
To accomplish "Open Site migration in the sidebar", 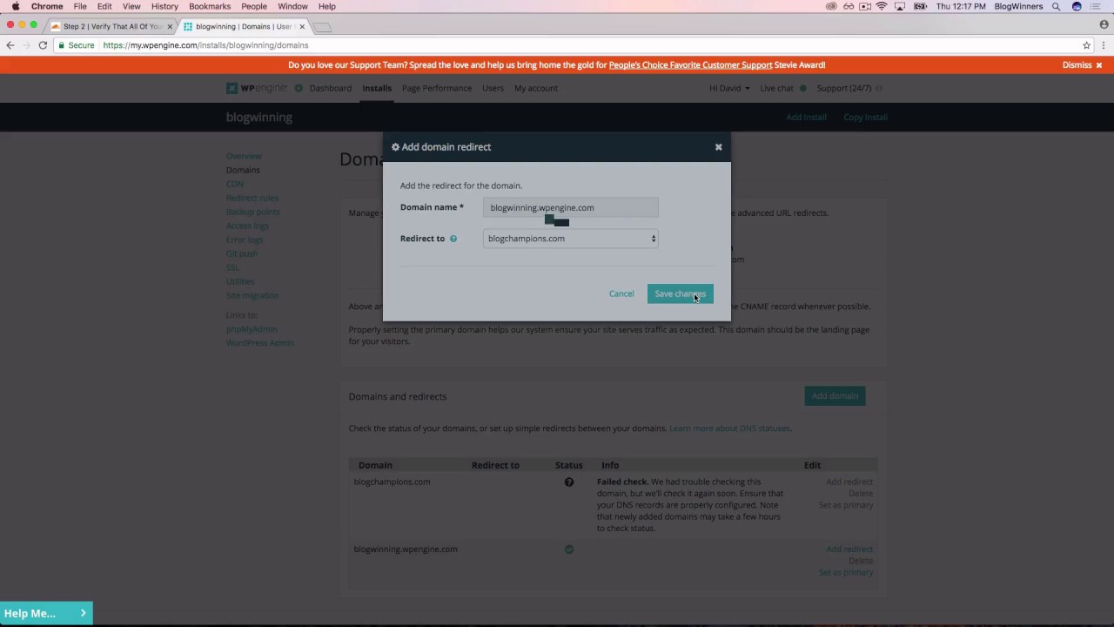I will (252, 295).
